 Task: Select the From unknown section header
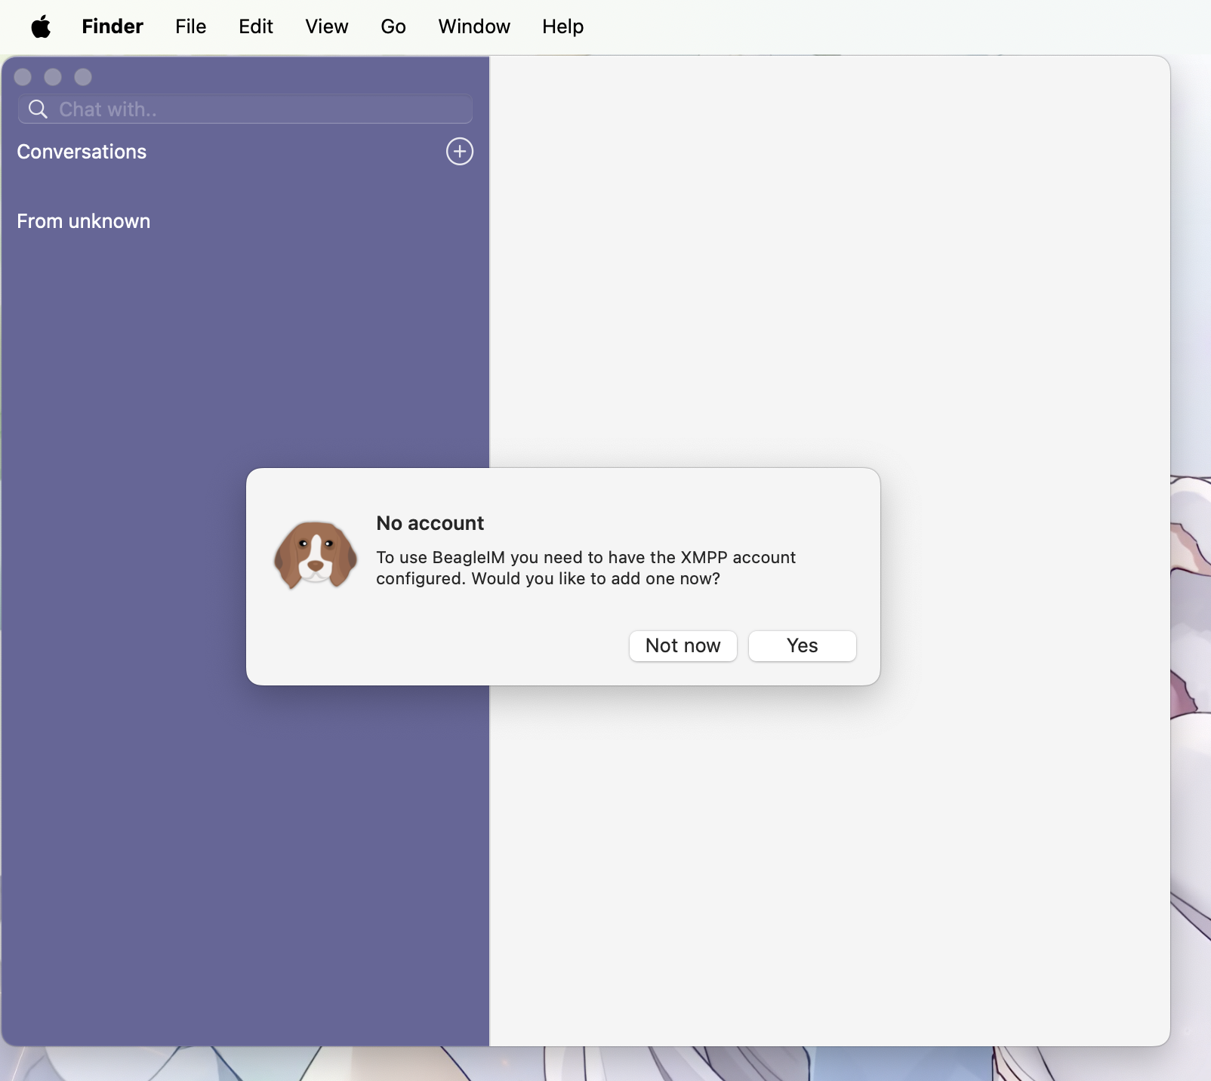(84, 221)
